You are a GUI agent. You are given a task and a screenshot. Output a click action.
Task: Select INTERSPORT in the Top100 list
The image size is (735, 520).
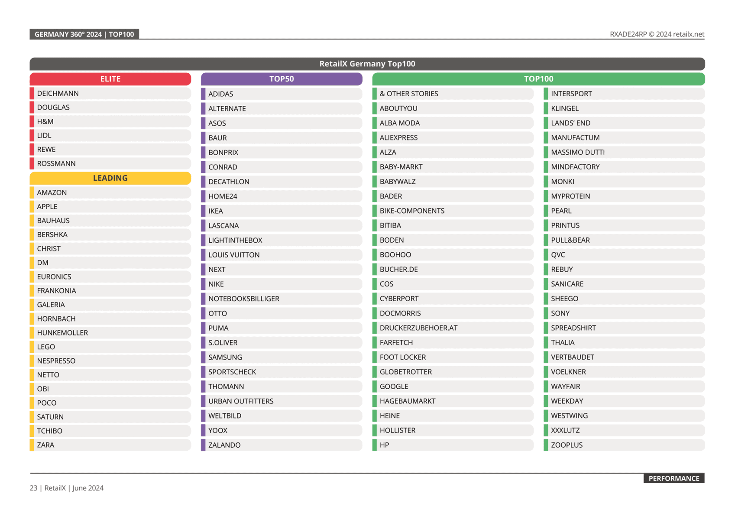pos(624,94)
